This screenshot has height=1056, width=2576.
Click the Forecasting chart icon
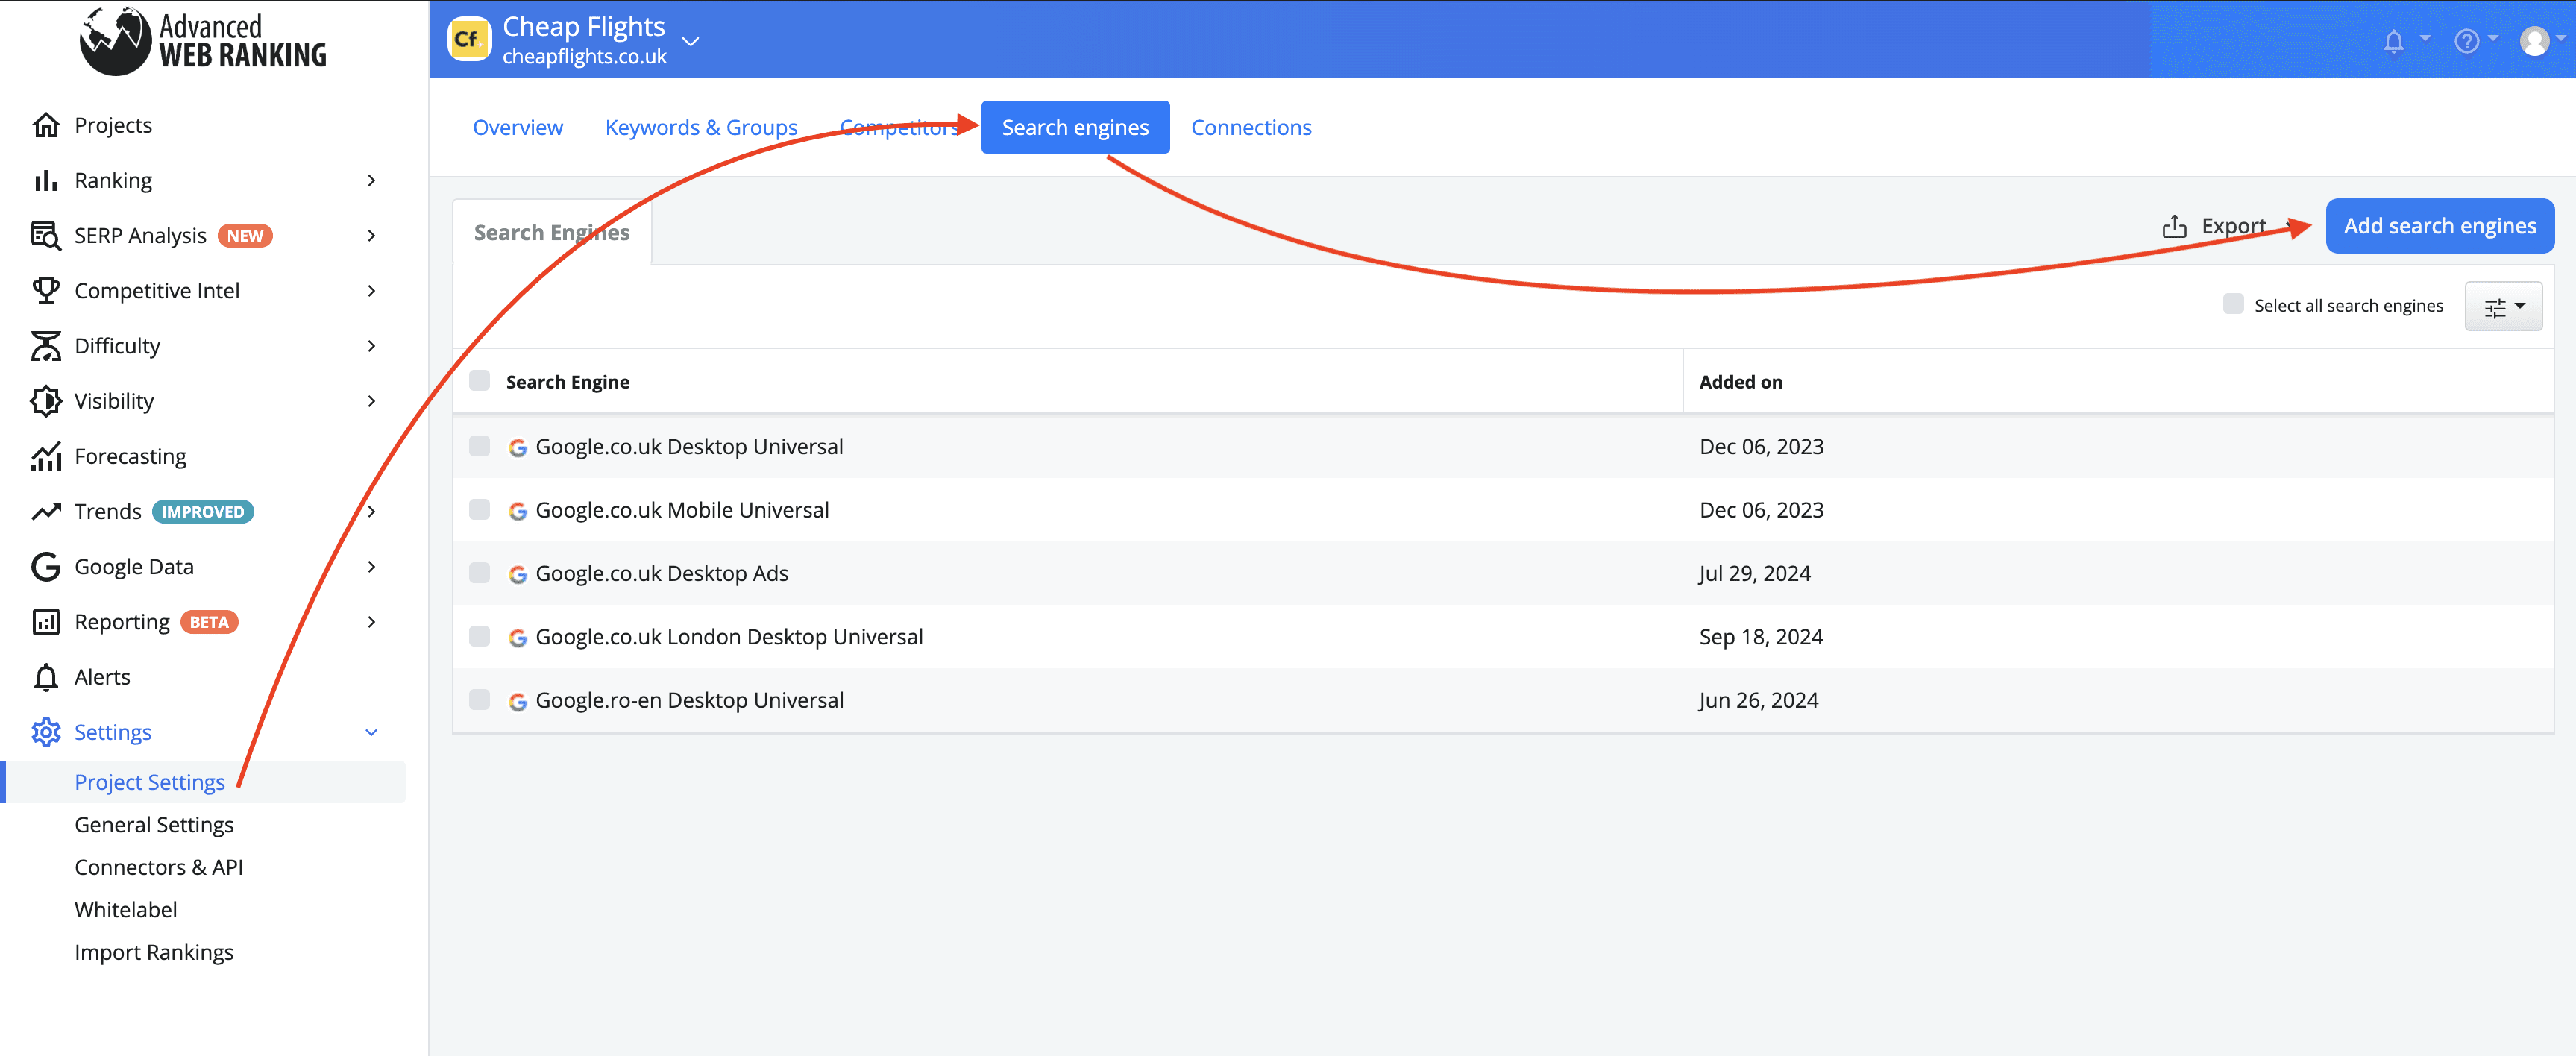click(x=46, y=456)
